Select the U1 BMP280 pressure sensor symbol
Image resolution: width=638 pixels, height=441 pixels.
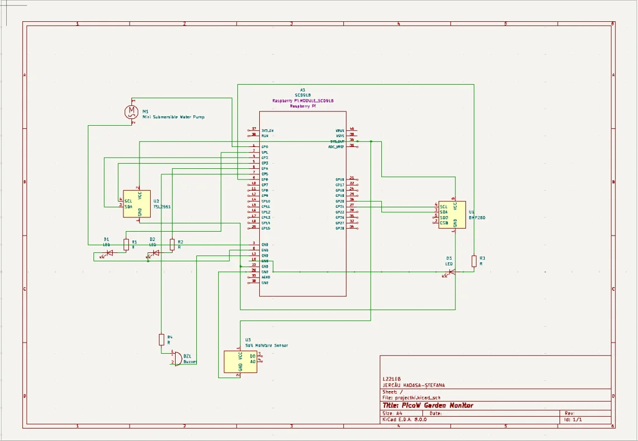pos(452,214)
